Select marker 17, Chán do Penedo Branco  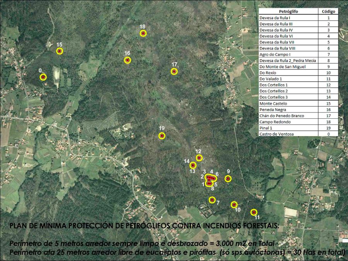pyautogui.click(x=174, y=71)
